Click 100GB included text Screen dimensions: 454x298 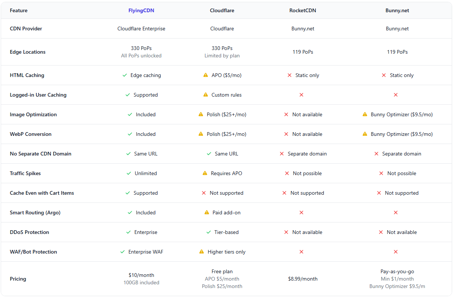point(141,282)
